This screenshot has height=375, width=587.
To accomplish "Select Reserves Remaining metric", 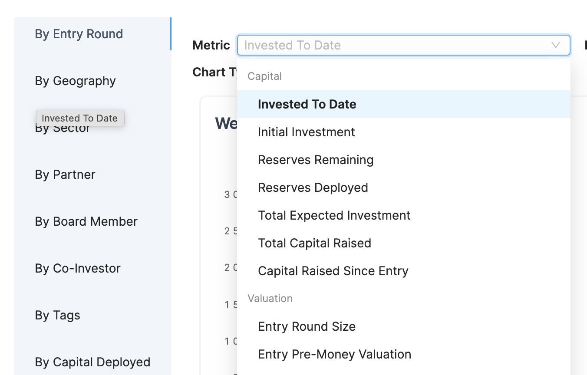I will pyautogui.click(x=316, y=160).
